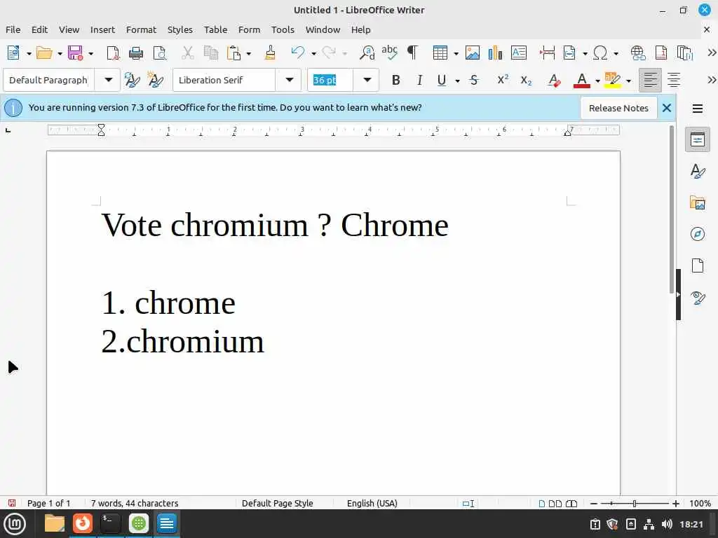Select Align Left button
This screenshot has height=538, width=718.
[650, 80]
